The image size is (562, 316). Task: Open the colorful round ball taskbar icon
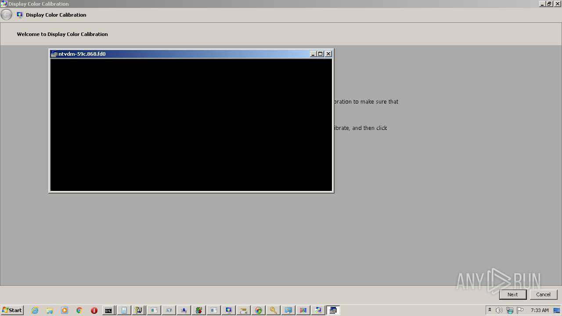point(258,310)
